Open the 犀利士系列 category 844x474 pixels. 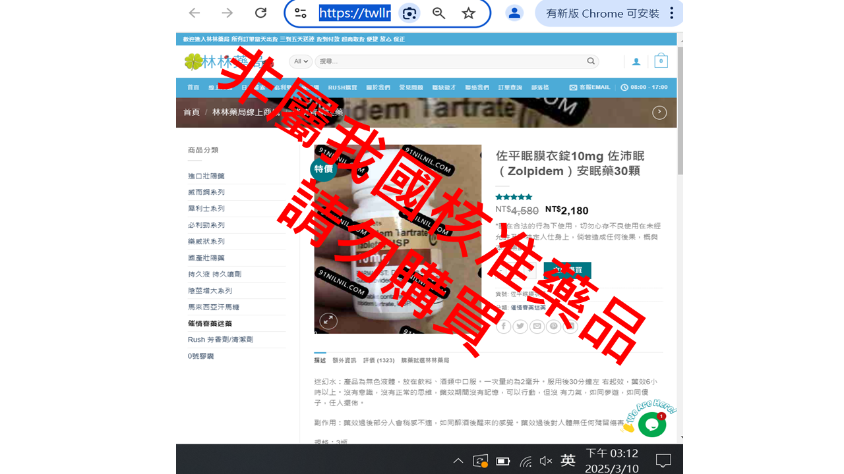(206, 209)
